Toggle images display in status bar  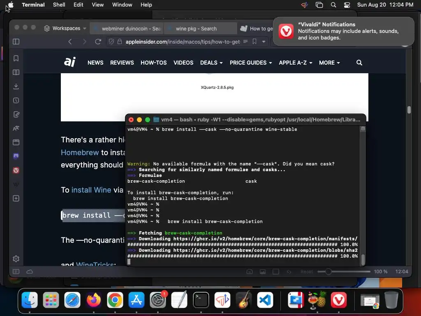pyautogui.click(x=263, y=272)
